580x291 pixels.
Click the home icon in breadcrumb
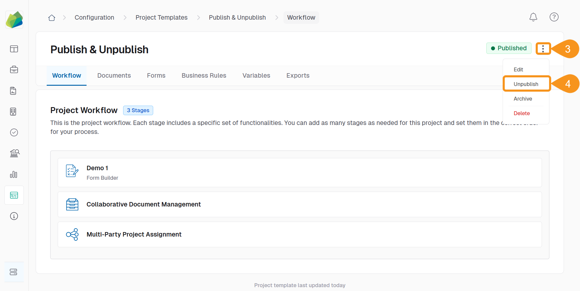(52, 18)
